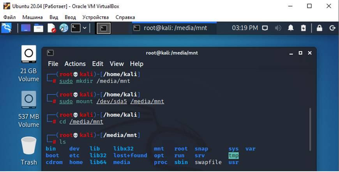Open the terminal File menu
This screenshot has width=339, height=172.
(x=53, y=64)
